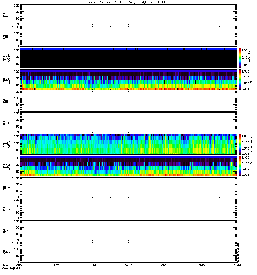Screen dimensions: 257x275
Task: Click '1.00' on the tha edc12 color bar
Action: 245,50
